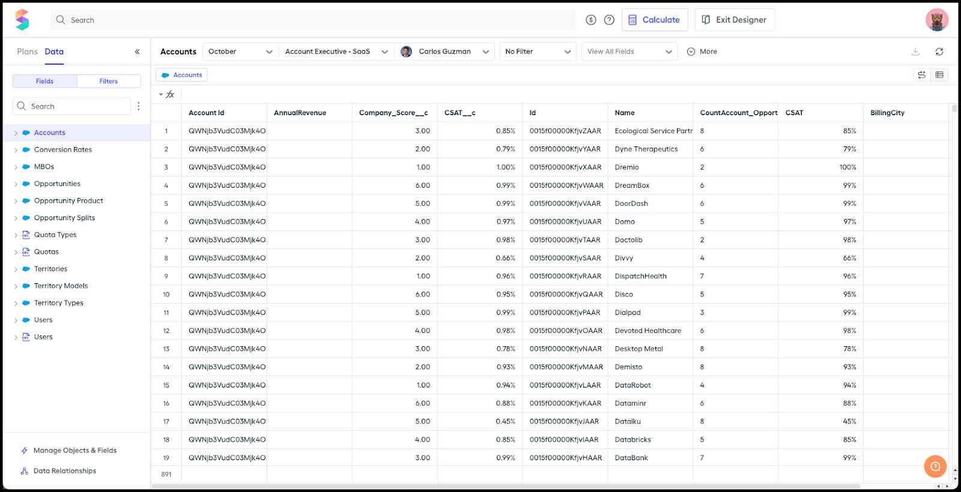The height and width of the screenshot is (492, 961).
Task: Select the Accounts object chip tab
Action: 181,75
